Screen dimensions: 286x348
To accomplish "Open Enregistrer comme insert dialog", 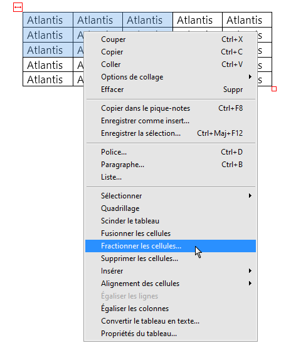I will pos(171,121).
